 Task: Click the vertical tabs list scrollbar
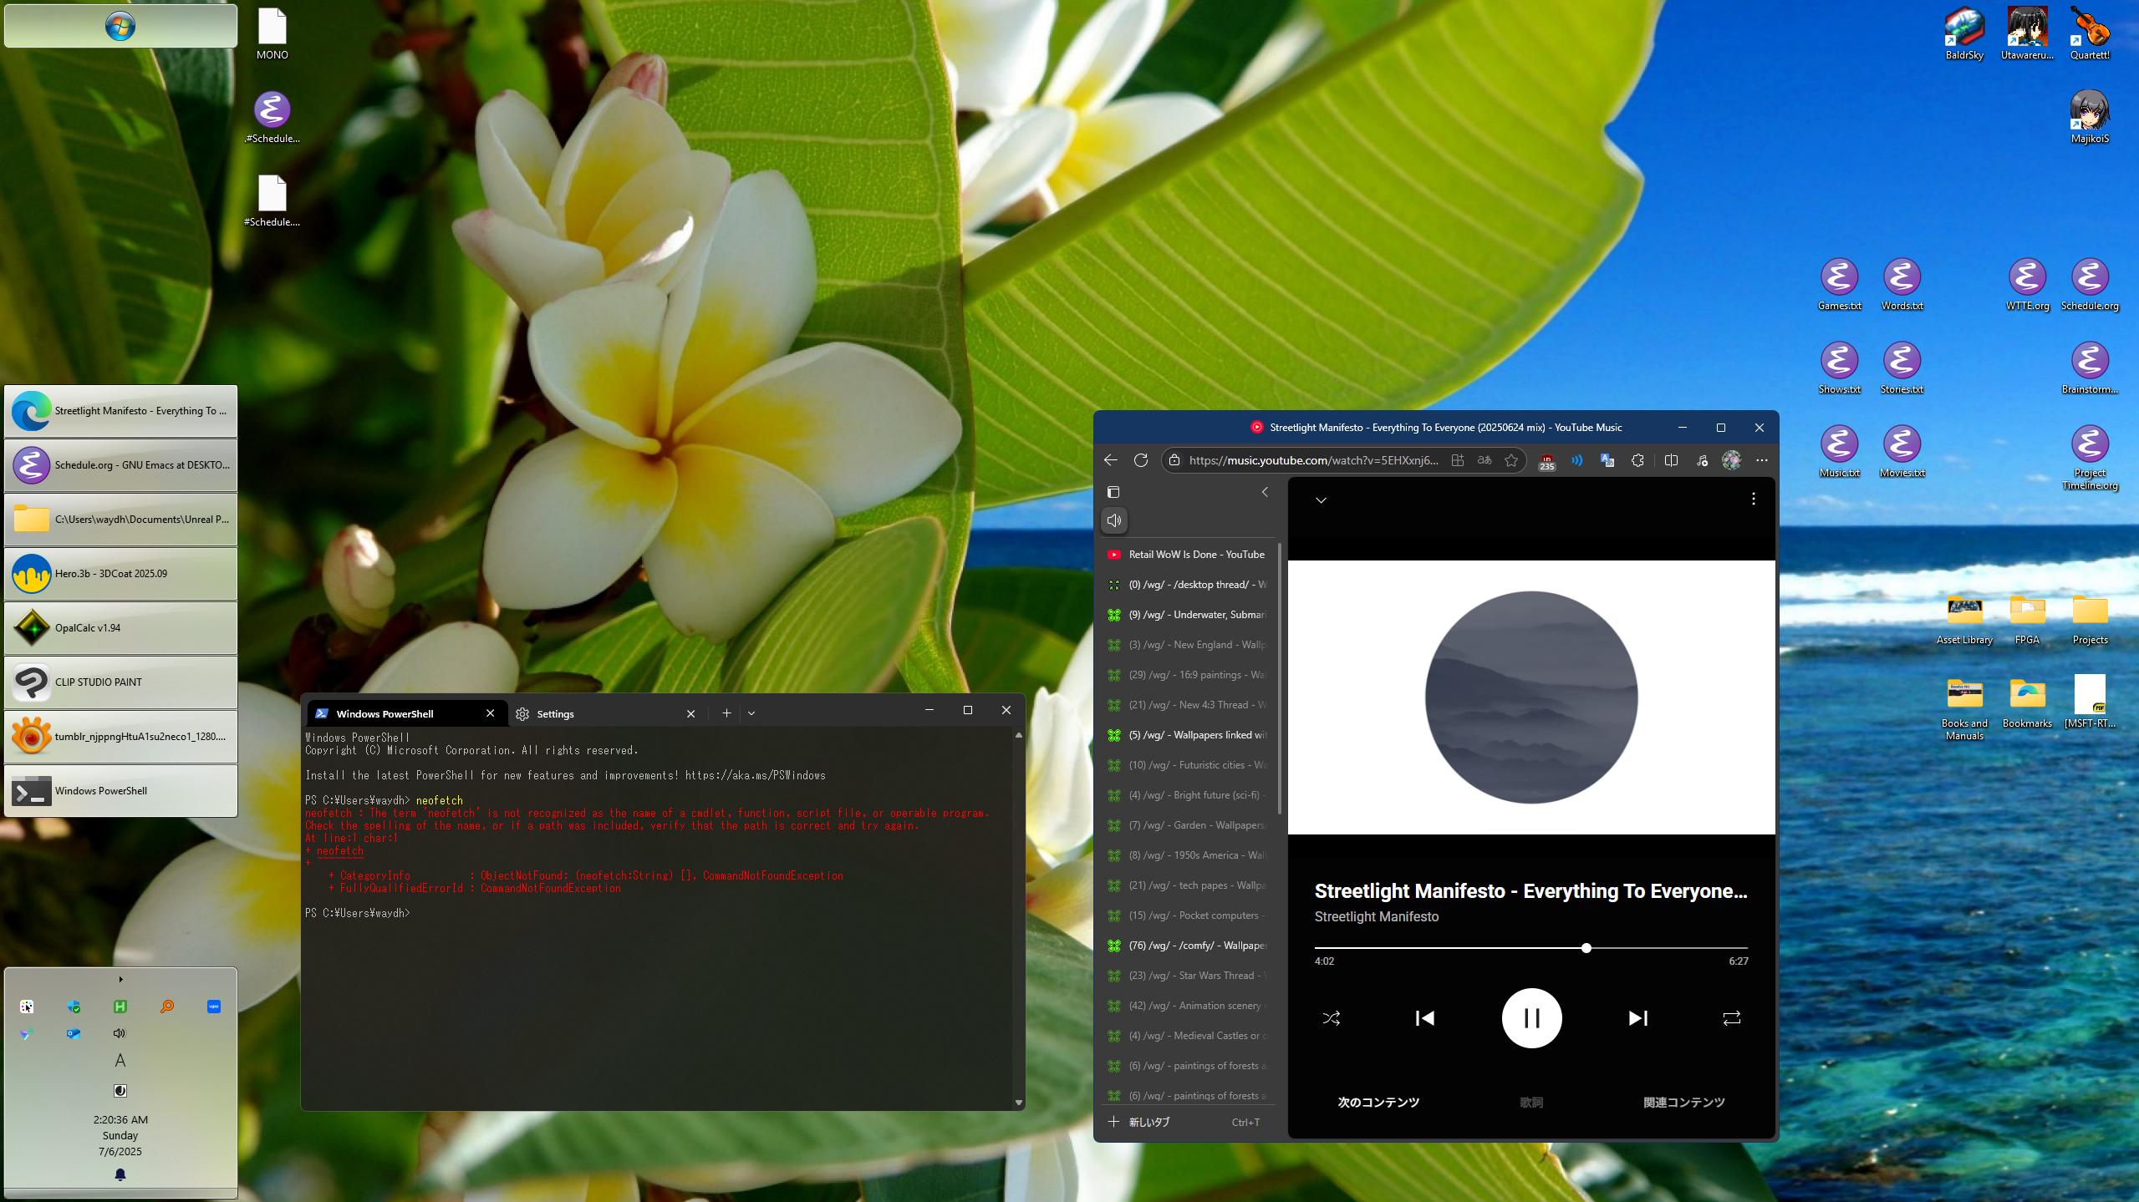click(x=1279, y=678)
